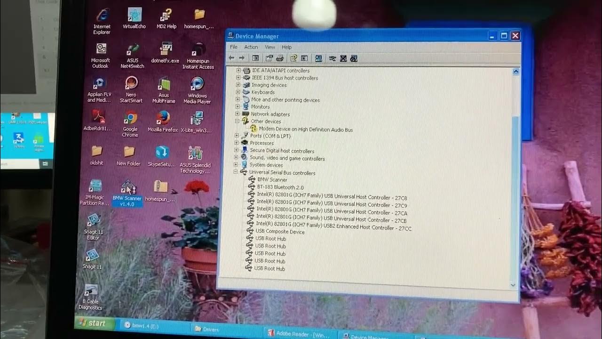Open the MD2 Help desktop icon
This screenshot has width=602, height=339.
[x=166, y=19]
